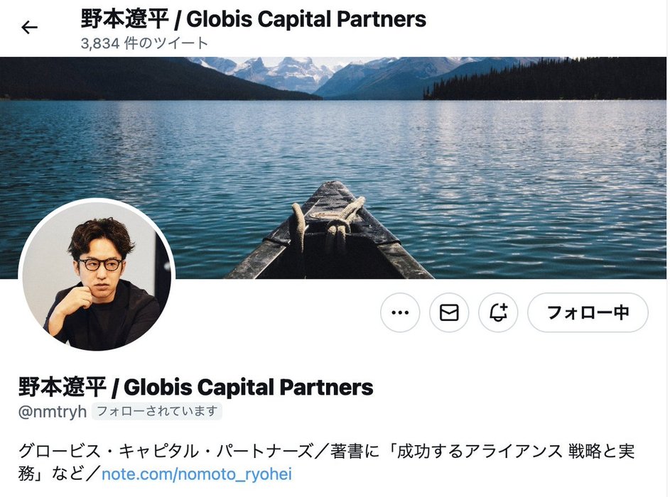
Task: Click "Globis Capital Partners" in the header title
Action: [x=306, y=19]
